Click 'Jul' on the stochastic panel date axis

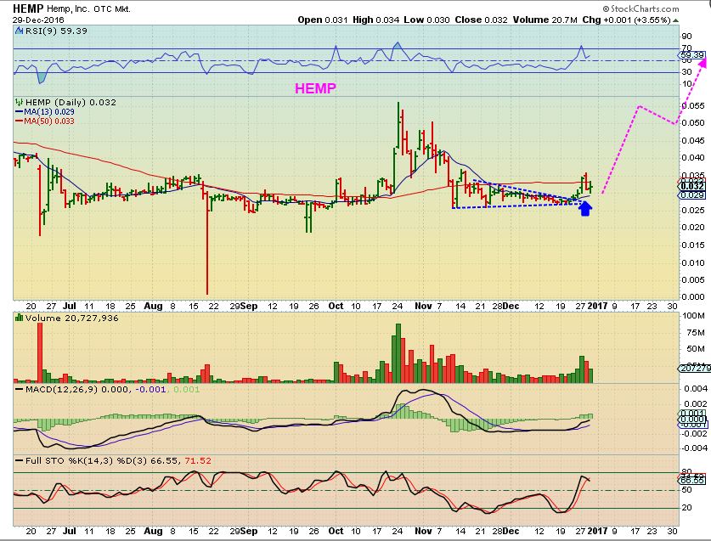69,531
